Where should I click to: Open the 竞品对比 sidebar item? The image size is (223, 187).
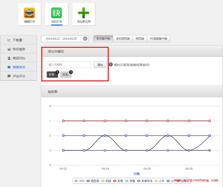coord(18,58)
